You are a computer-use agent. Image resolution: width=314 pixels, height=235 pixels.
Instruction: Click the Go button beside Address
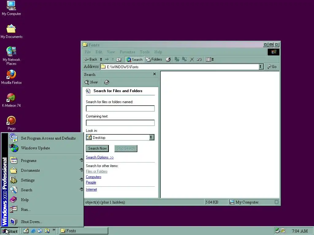(x=272, y=67)
